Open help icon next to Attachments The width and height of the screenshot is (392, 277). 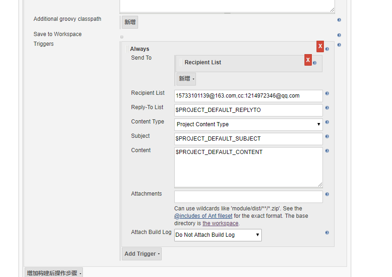[x=327, y=195]
